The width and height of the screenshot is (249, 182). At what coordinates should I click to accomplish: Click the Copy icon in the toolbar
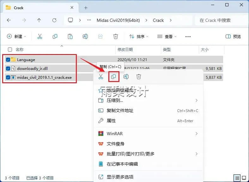55,37
